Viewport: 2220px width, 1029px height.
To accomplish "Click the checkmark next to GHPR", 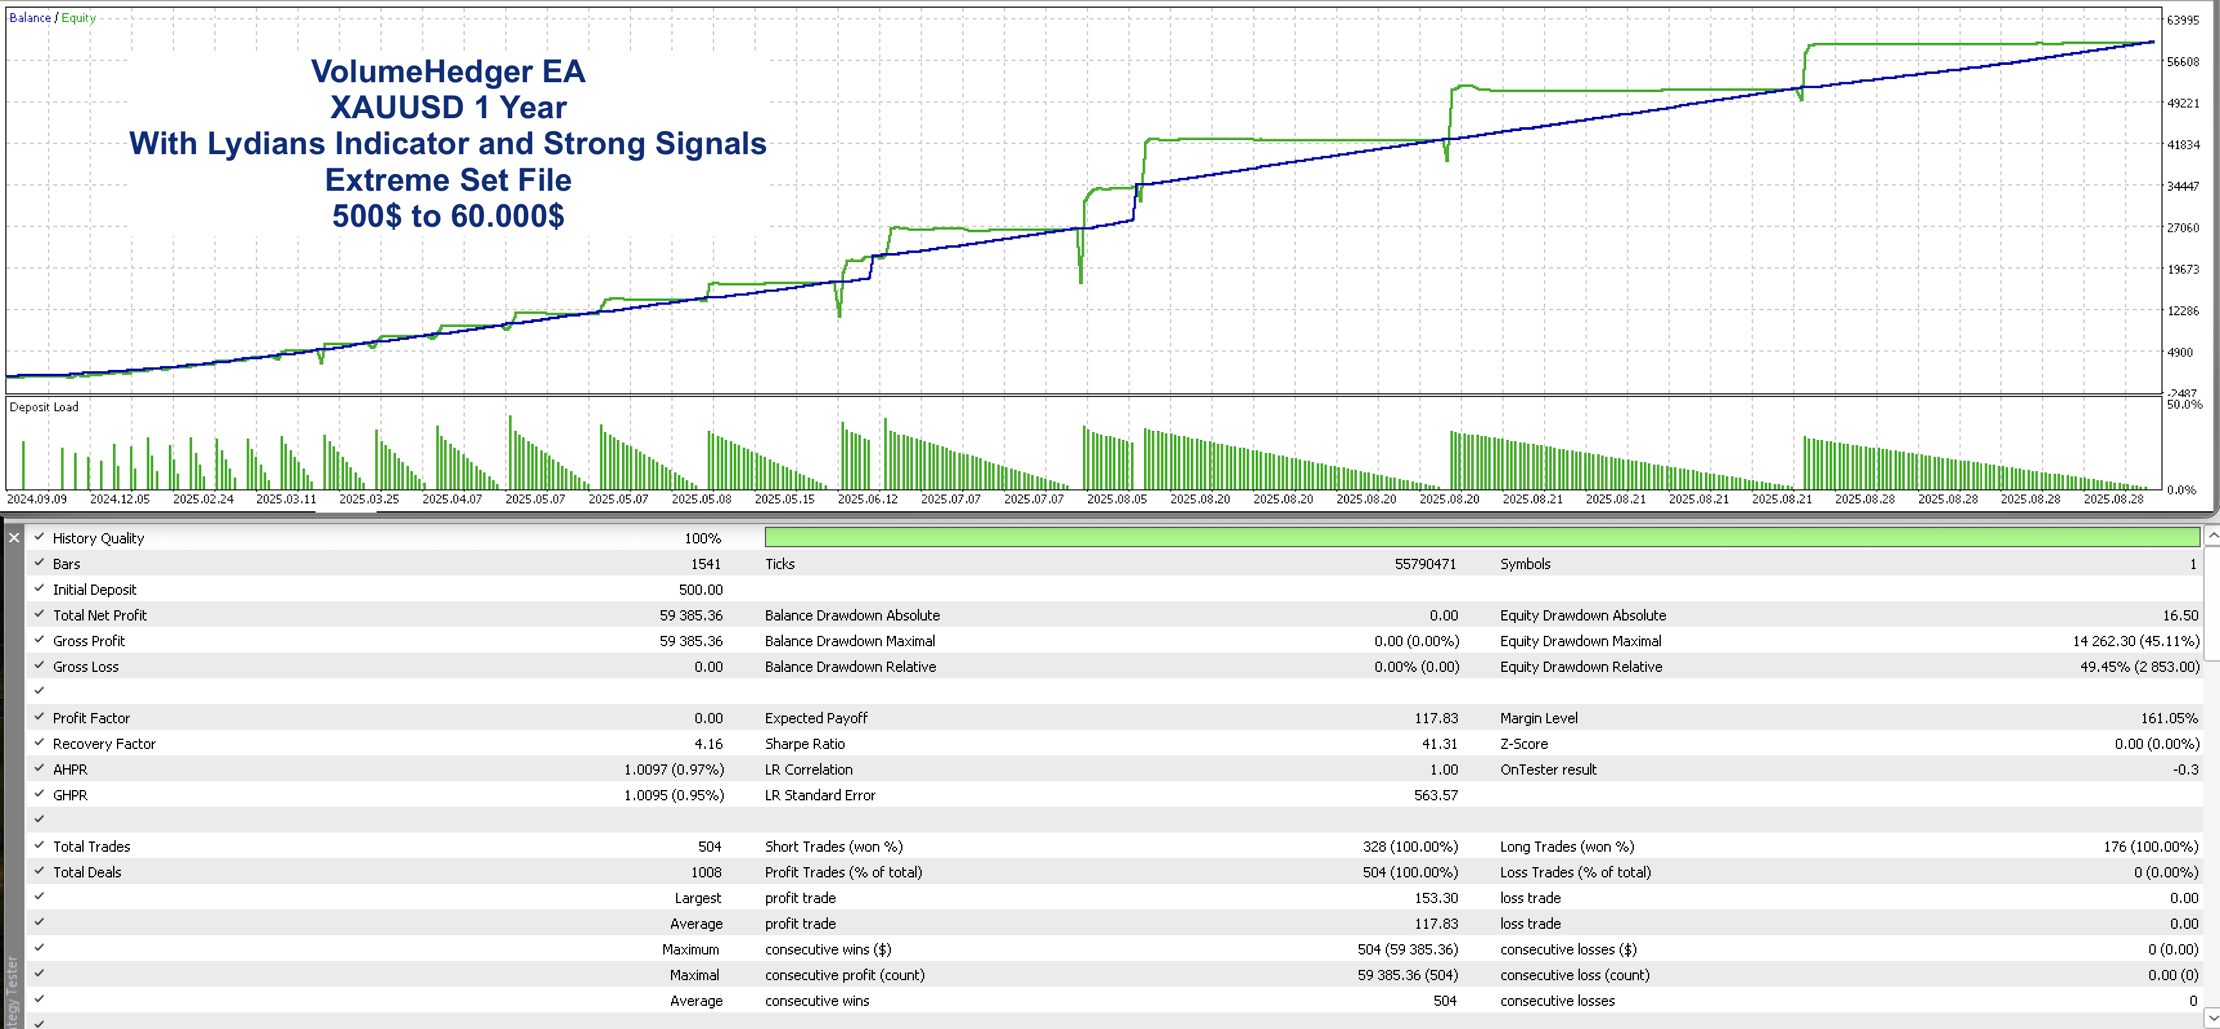I will point(39,794).
